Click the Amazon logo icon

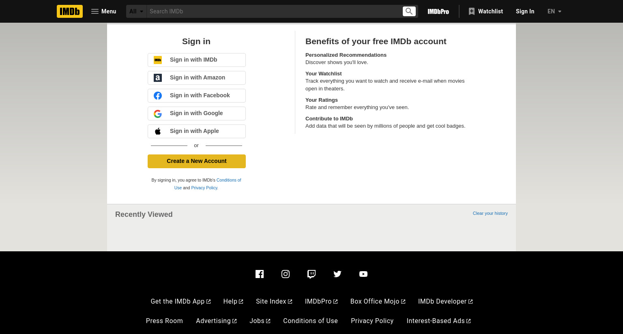tap(158, 78)
